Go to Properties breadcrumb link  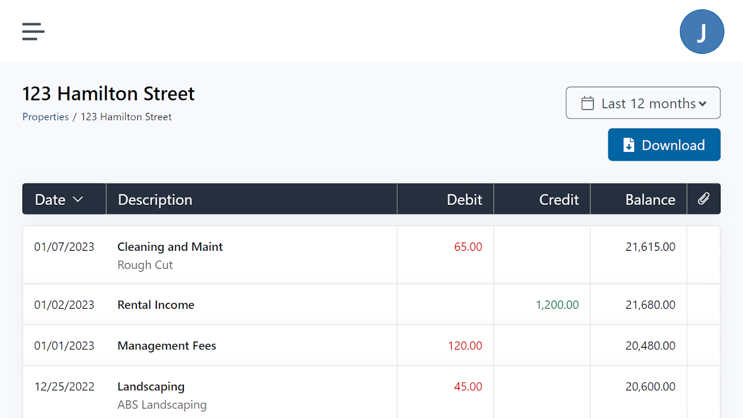[x=45, y=117]
